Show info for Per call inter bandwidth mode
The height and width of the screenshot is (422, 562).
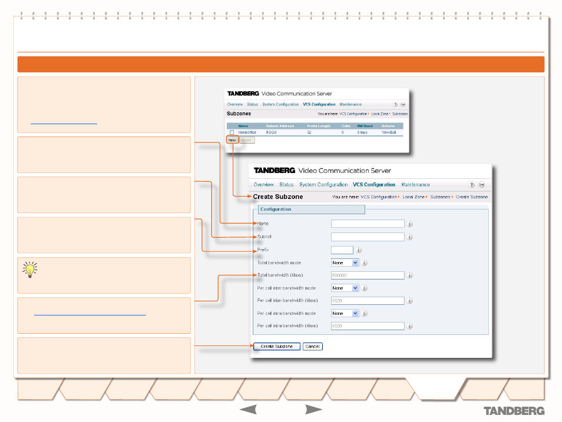click(364, 288)
